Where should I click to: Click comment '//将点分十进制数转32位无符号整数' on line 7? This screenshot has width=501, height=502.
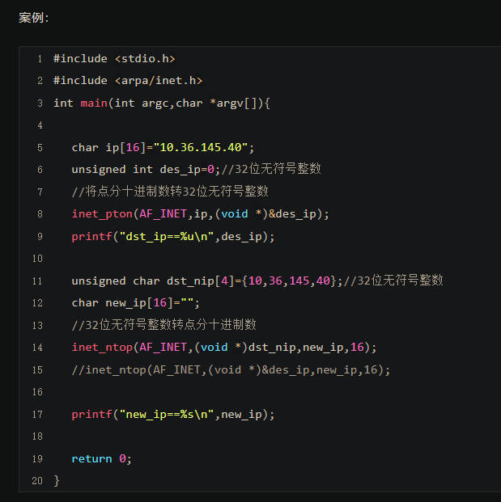170,192
